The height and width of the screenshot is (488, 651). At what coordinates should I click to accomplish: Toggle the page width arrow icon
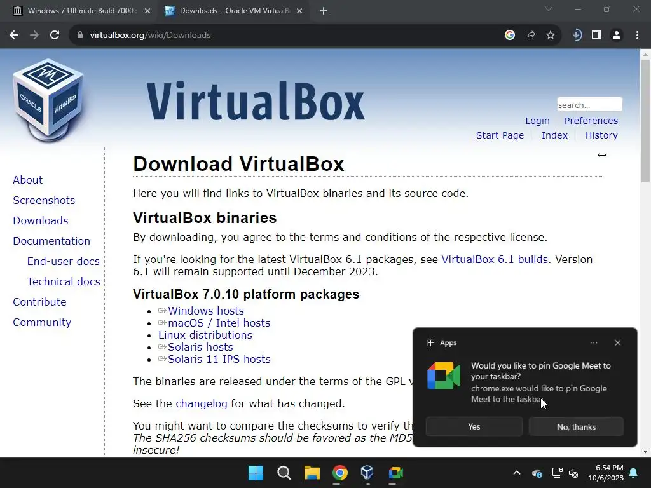pos(602,155)
